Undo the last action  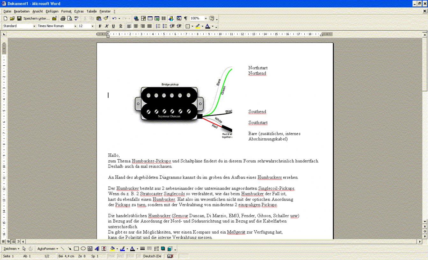114,19
